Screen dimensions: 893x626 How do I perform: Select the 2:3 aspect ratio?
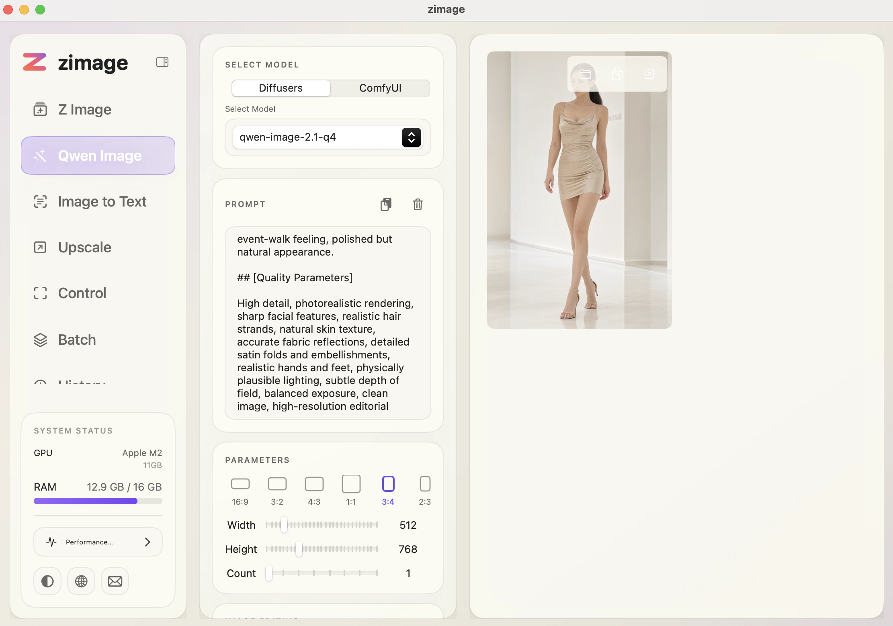point(425,491)
